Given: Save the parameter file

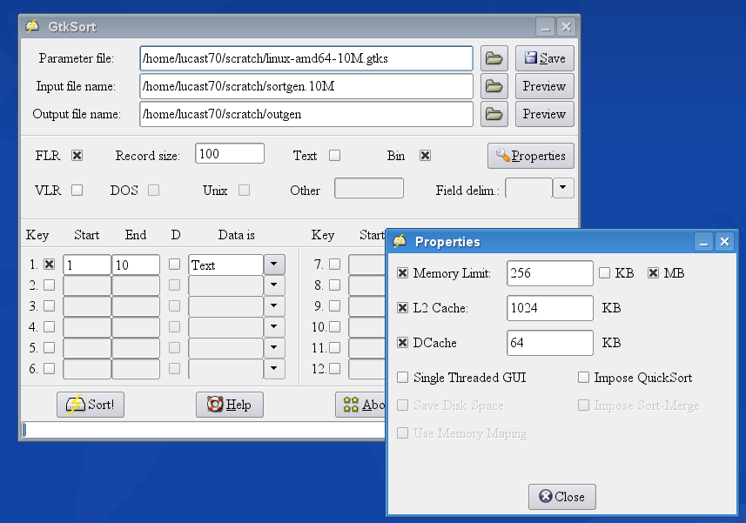Looking at the screenshot, I should coord(544,58).
